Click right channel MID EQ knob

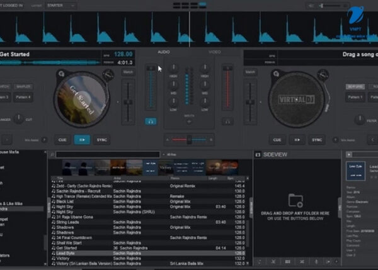click(x=205, y=85)
